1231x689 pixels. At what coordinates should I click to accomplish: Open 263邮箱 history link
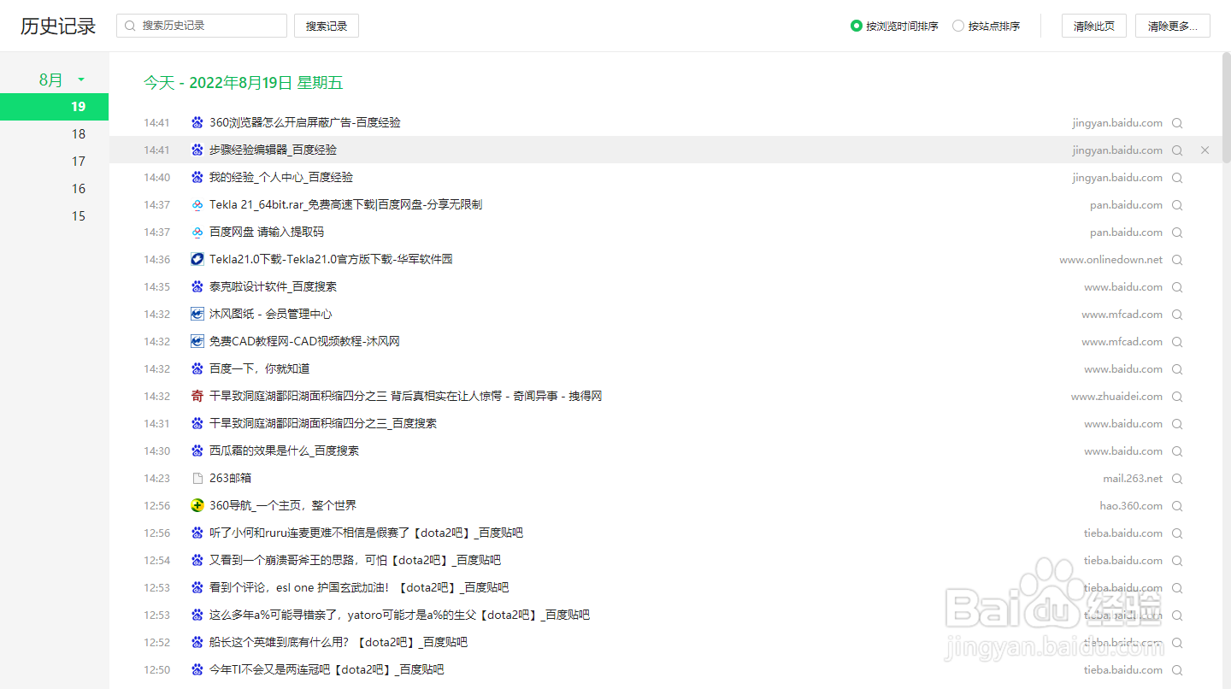[231, 478]
